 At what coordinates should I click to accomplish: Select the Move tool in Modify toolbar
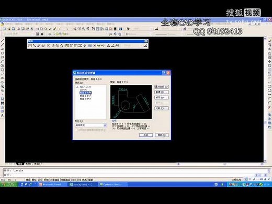269,62
